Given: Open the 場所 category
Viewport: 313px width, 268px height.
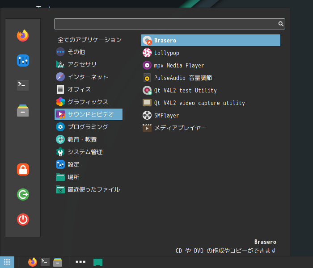Looking at the screenshot, I should tap(89, 177).
